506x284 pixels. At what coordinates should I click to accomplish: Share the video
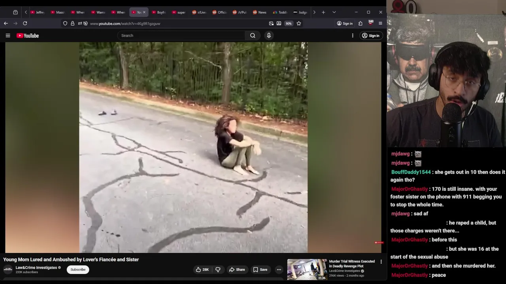coord(237,269)
